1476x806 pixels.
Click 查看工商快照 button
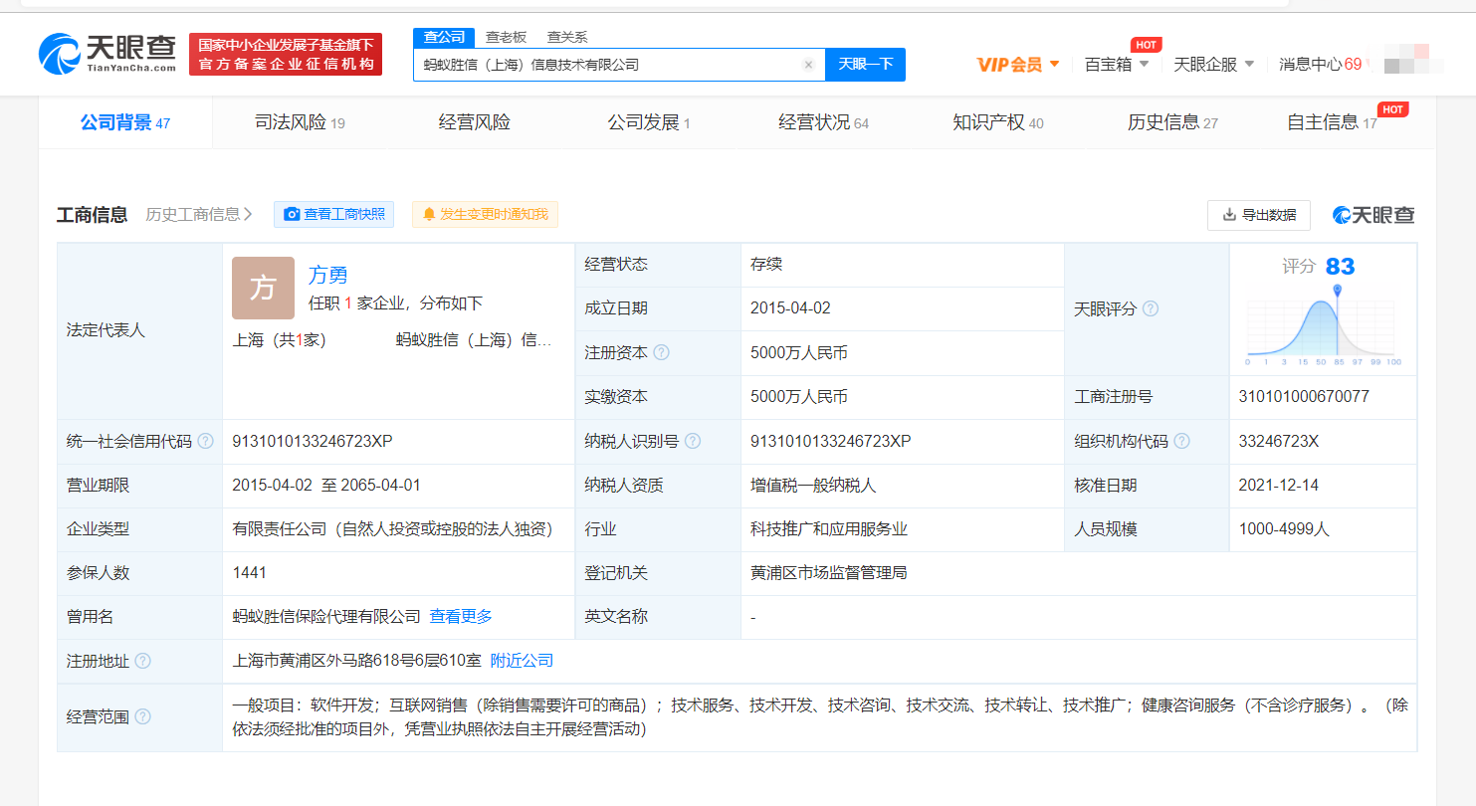(333, 214)
